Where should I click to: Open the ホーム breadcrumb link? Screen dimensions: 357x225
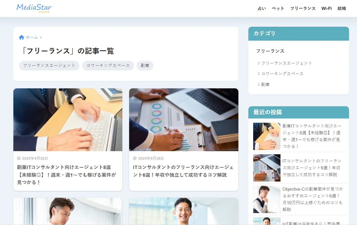pos(32,37)
